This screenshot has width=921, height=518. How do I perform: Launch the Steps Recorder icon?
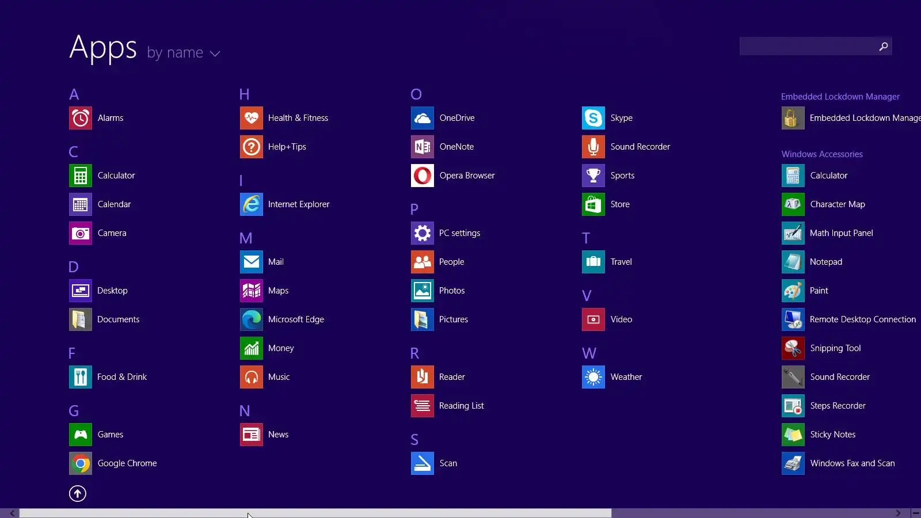coord(793,406)
